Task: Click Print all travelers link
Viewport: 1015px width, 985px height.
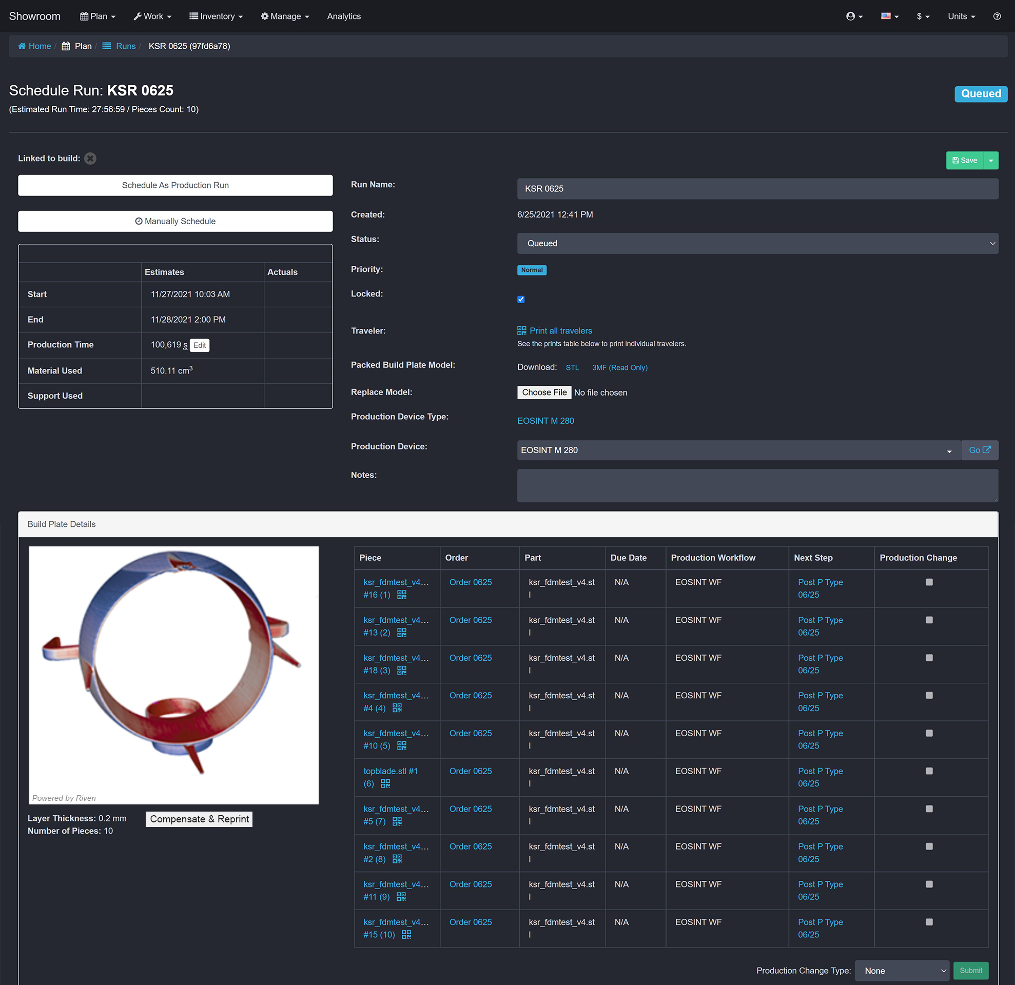Action: coord(560,331)
